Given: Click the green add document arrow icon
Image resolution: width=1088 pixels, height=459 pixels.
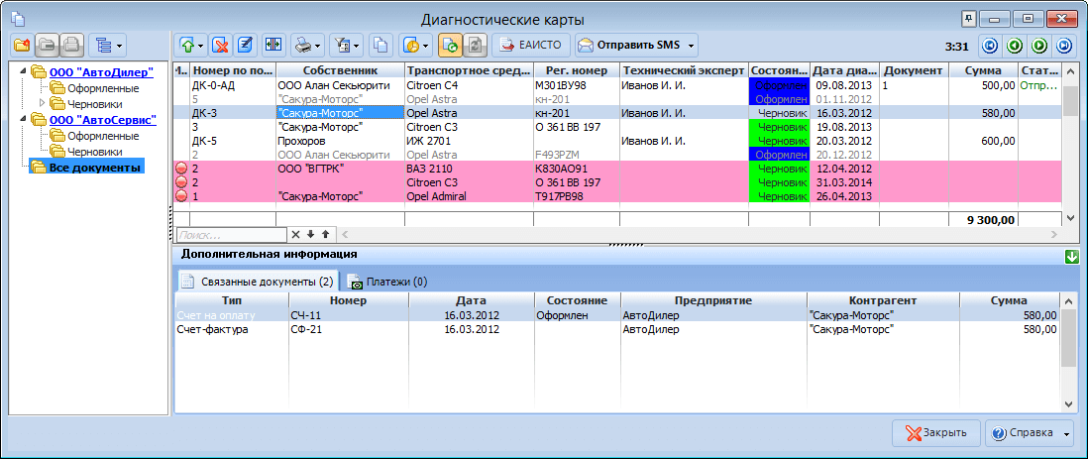Looking at the screenshot, I should 186,46.
